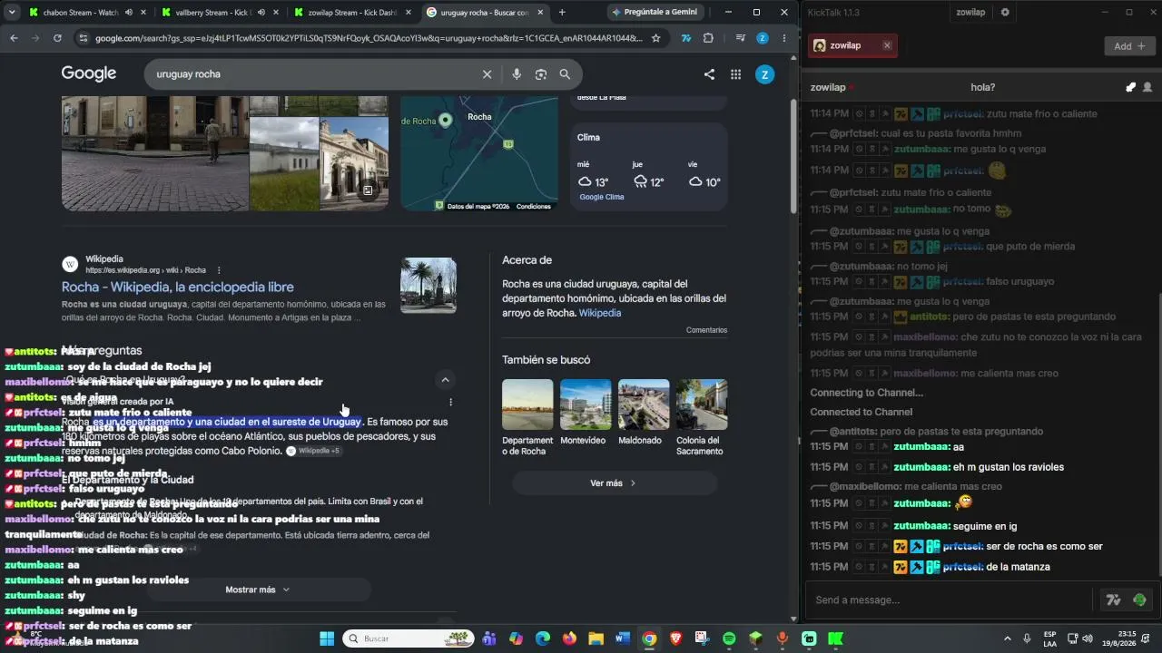
Task: Open the 7TV extension in Chrome toolbar
Action: pos(685,38)
